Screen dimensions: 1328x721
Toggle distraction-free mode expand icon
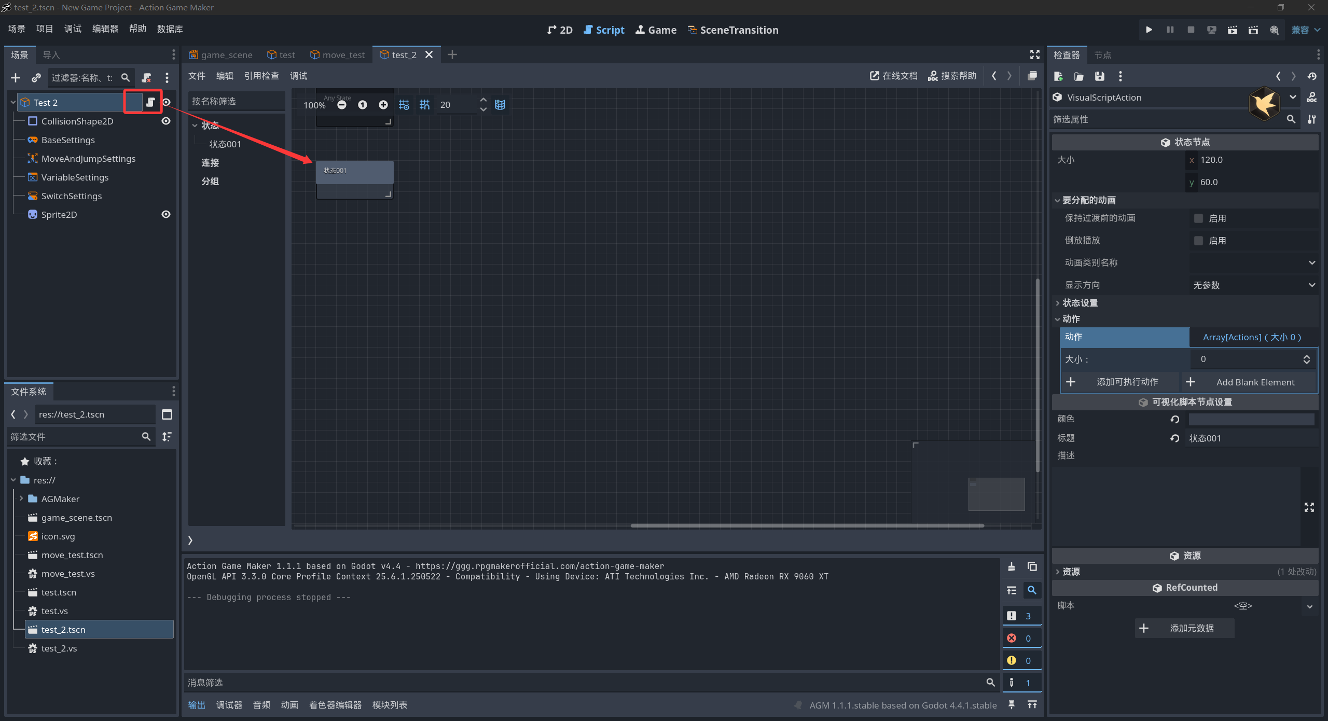[x=1034, y=54]
